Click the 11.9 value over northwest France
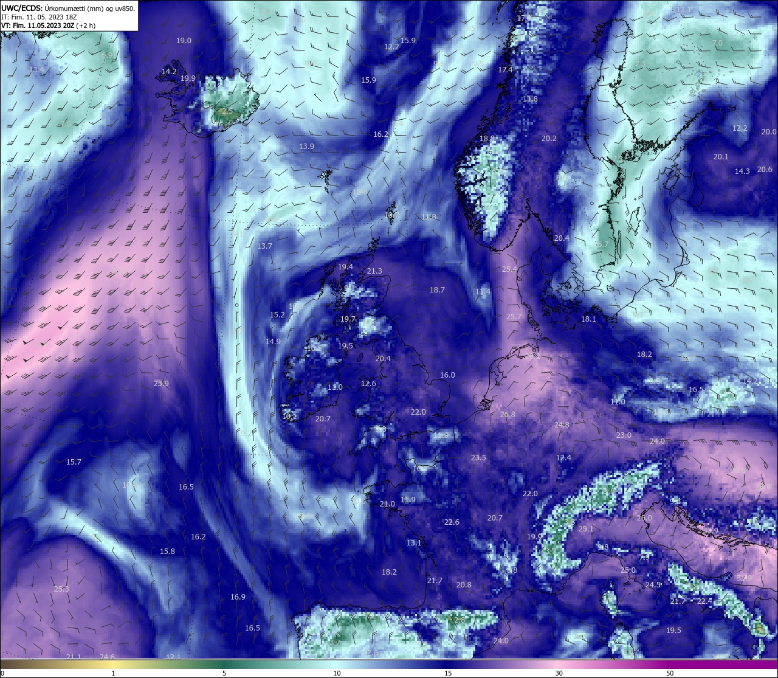This screenshot has height=678, width=778. (x=408, y=500)
